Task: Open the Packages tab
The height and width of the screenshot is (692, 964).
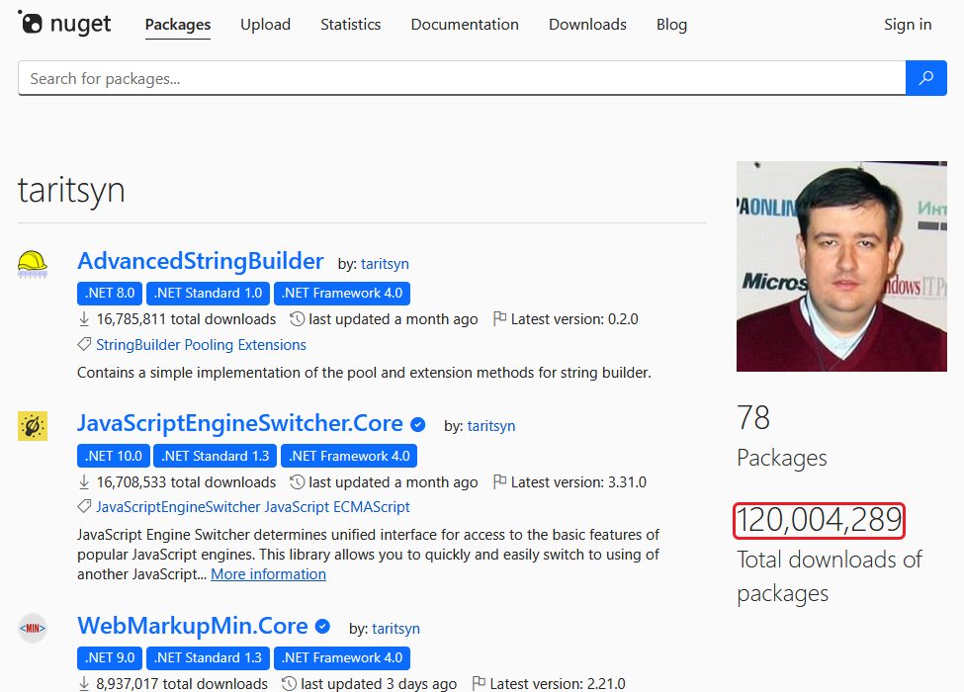Action: [x=178, y=25]
